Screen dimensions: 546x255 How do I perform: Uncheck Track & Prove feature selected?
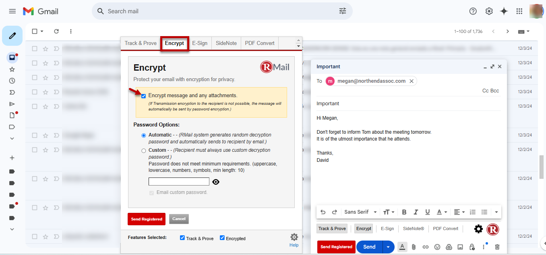point(182,238)
